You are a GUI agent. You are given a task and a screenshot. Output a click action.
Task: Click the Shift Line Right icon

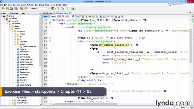tap(104, 16)
